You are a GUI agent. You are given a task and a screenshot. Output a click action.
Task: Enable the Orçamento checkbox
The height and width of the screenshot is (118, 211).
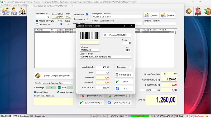click(37, 24)
